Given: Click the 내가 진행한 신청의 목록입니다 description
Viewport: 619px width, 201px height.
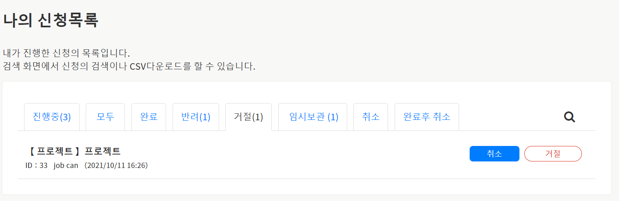Looking at the screenshot, I should [x=66, y=53].
